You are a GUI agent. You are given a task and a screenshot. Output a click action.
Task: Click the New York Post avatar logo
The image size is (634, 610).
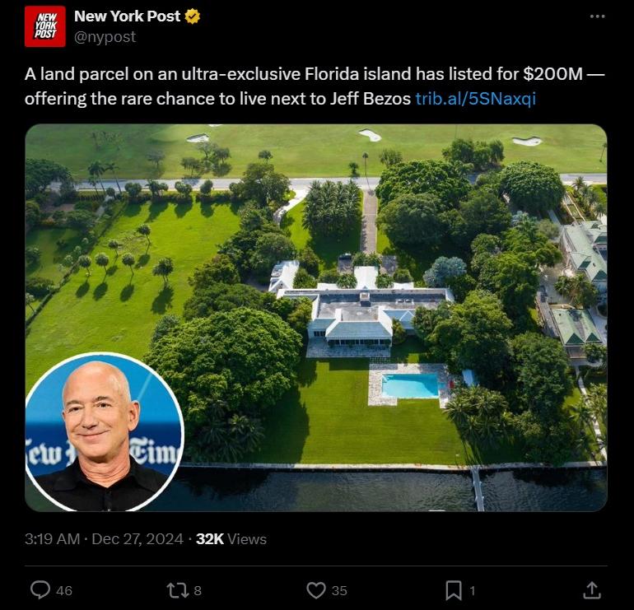(45, 26)
